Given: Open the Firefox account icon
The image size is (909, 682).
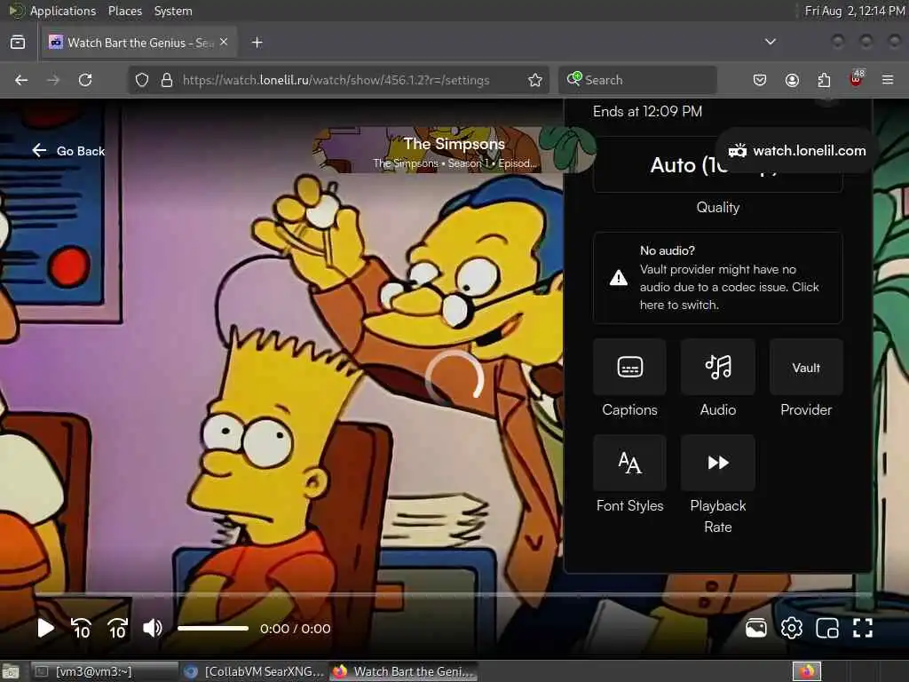Looking at the screenshot, I should (x=792, y=80).
